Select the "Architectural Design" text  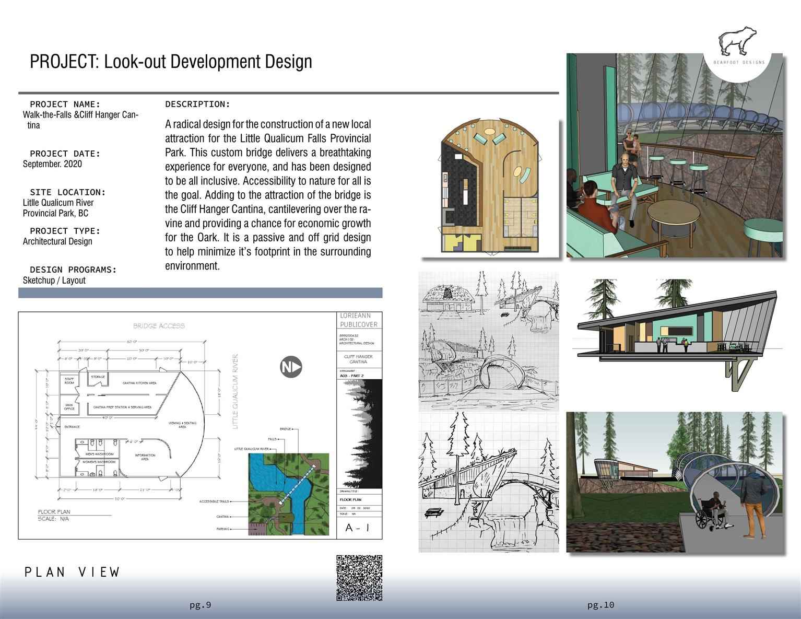[x=57, y=241]
